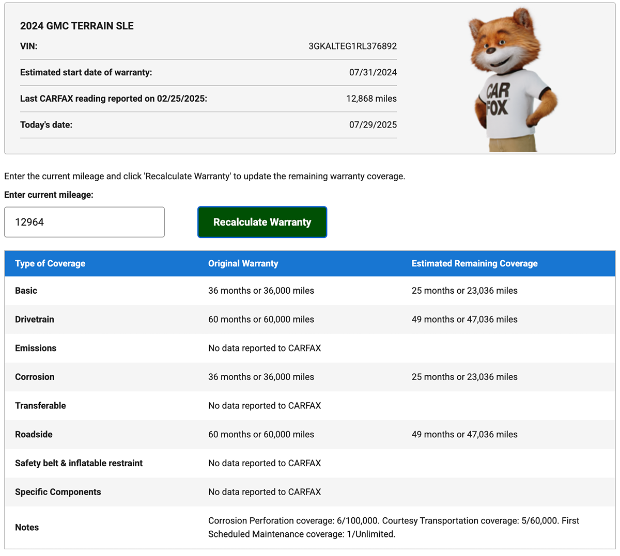Select the Transferable row label
The image size is (620, 556).
point(40,406)
